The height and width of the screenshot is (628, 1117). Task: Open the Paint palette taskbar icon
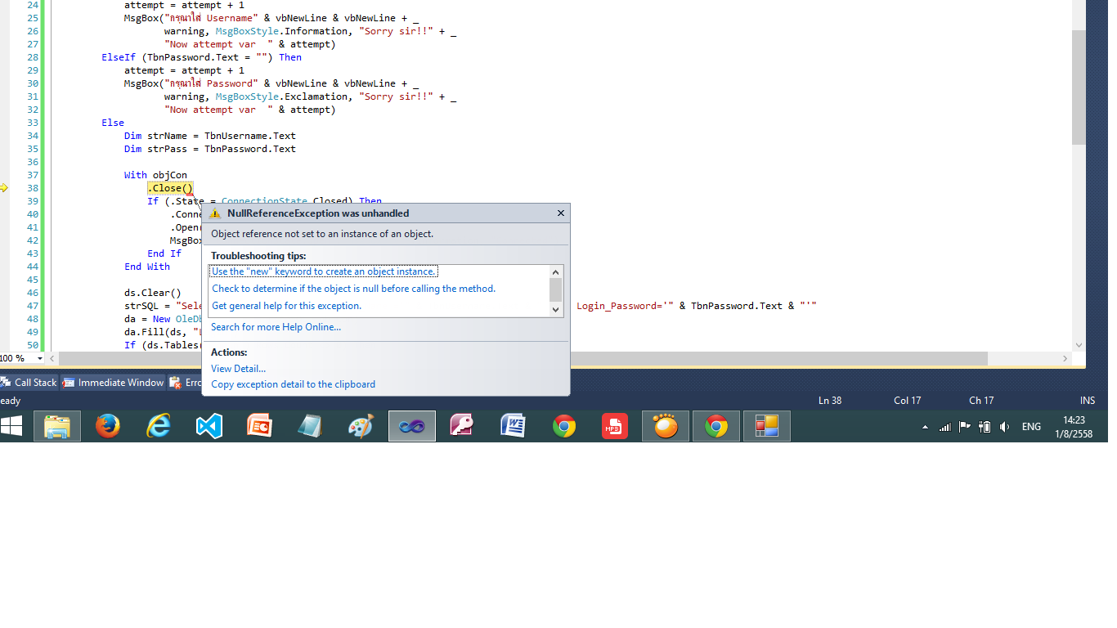point(361,426)
